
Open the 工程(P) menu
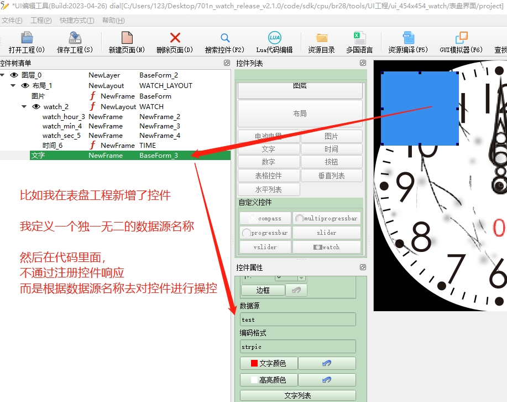coord(41,20)
